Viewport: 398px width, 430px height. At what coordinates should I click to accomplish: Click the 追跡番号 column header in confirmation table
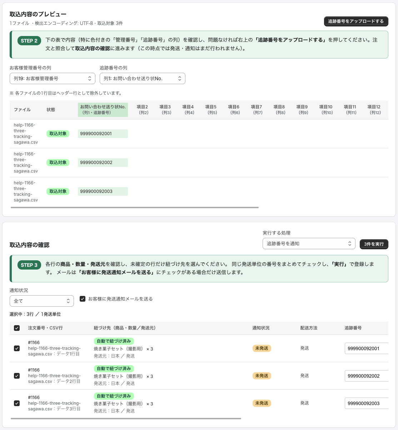[353, 328]
